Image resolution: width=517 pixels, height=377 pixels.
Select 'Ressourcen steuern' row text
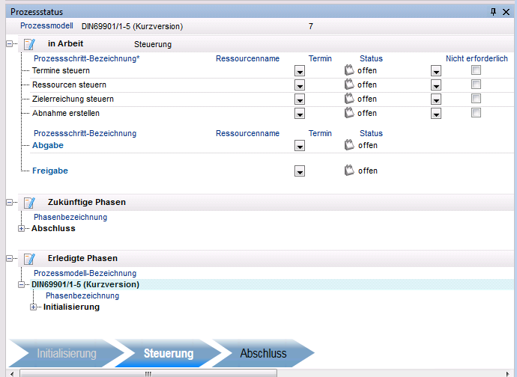[x=69, y=85]
